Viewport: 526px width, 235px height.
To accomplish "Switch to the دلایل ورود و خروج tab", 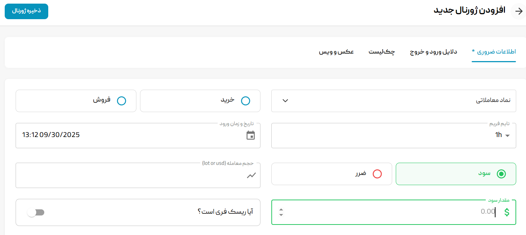I will [433, 52].
